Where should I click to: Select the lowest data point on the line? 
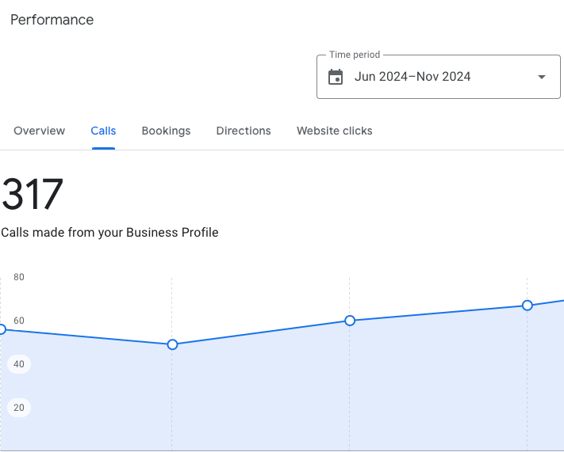172,344
